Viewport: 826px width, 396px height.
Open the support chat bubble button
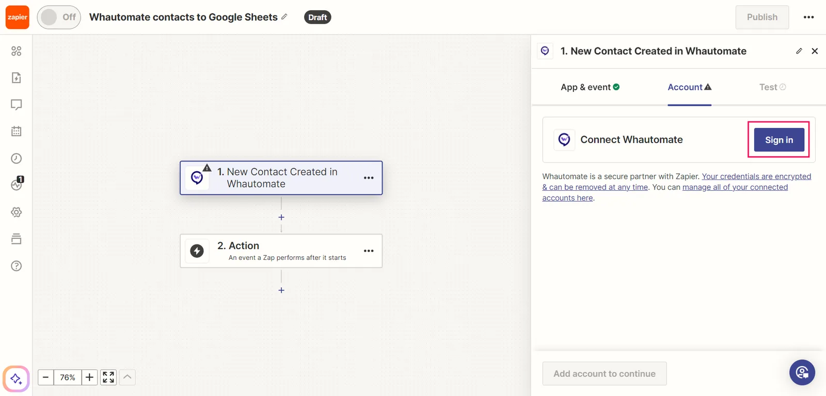(802, 372)
